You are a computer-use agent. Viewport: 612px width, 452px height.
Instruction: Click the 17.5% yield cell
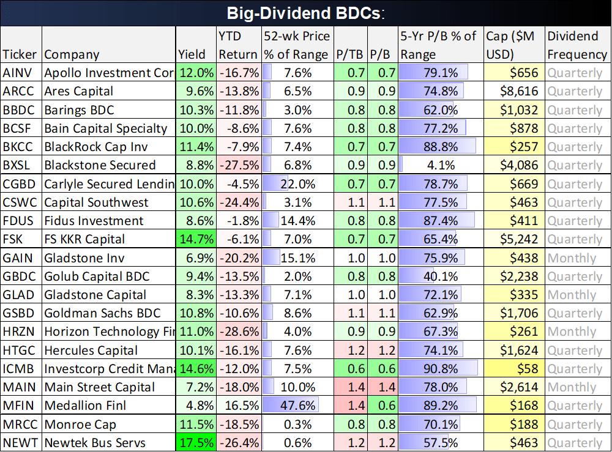tap(196, 443)
